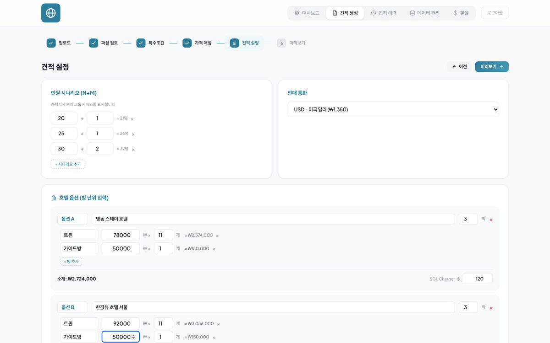Edit 옵션 B 트윈 price 92000

tap(121, 323)
